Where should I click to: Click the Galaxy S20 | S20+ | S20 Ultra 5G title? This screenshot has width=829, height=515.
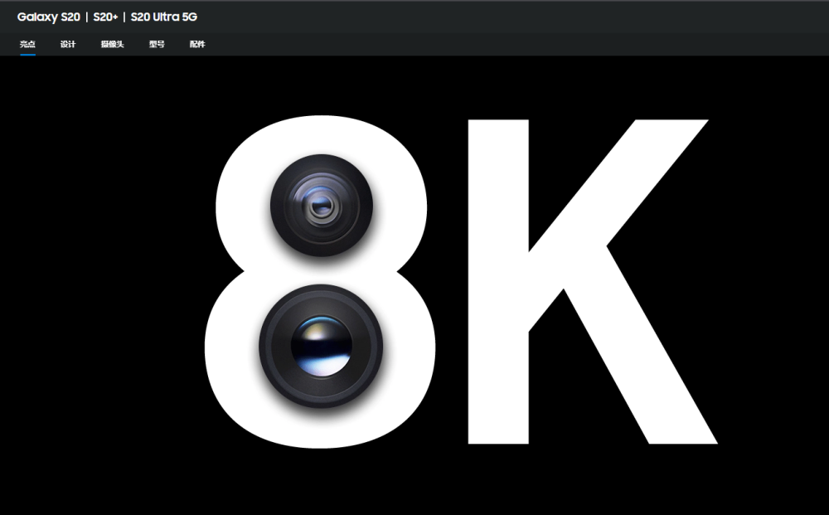tap(107, 17)
